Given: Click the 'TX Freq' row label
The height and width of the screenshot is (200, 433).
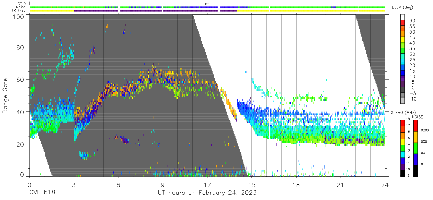Looking at the screenshot, I should [19, 11].
